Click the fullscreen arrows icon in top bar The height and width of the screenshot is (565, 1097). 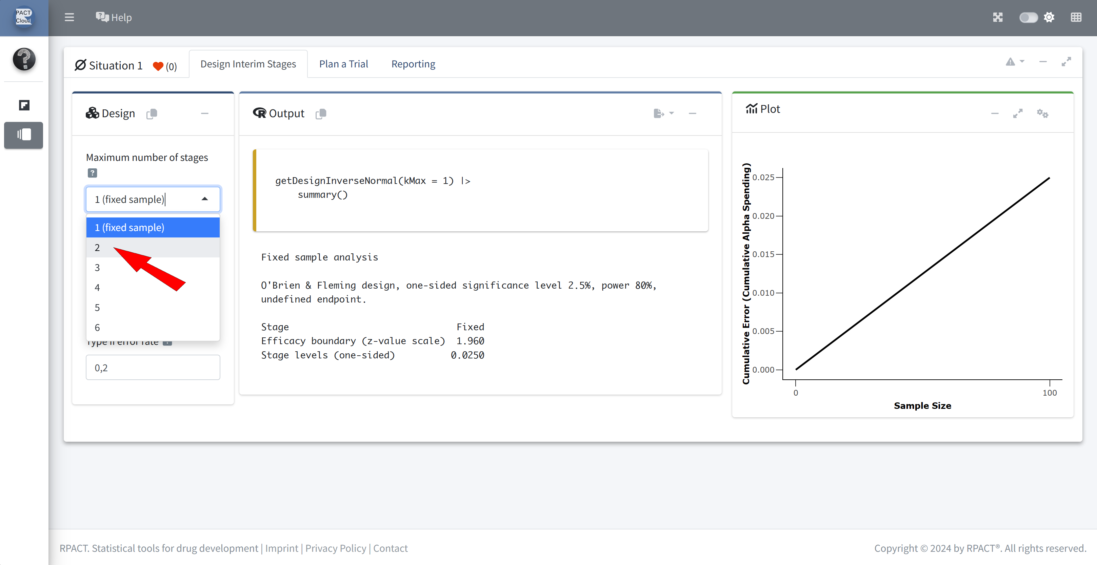[998, 17]
